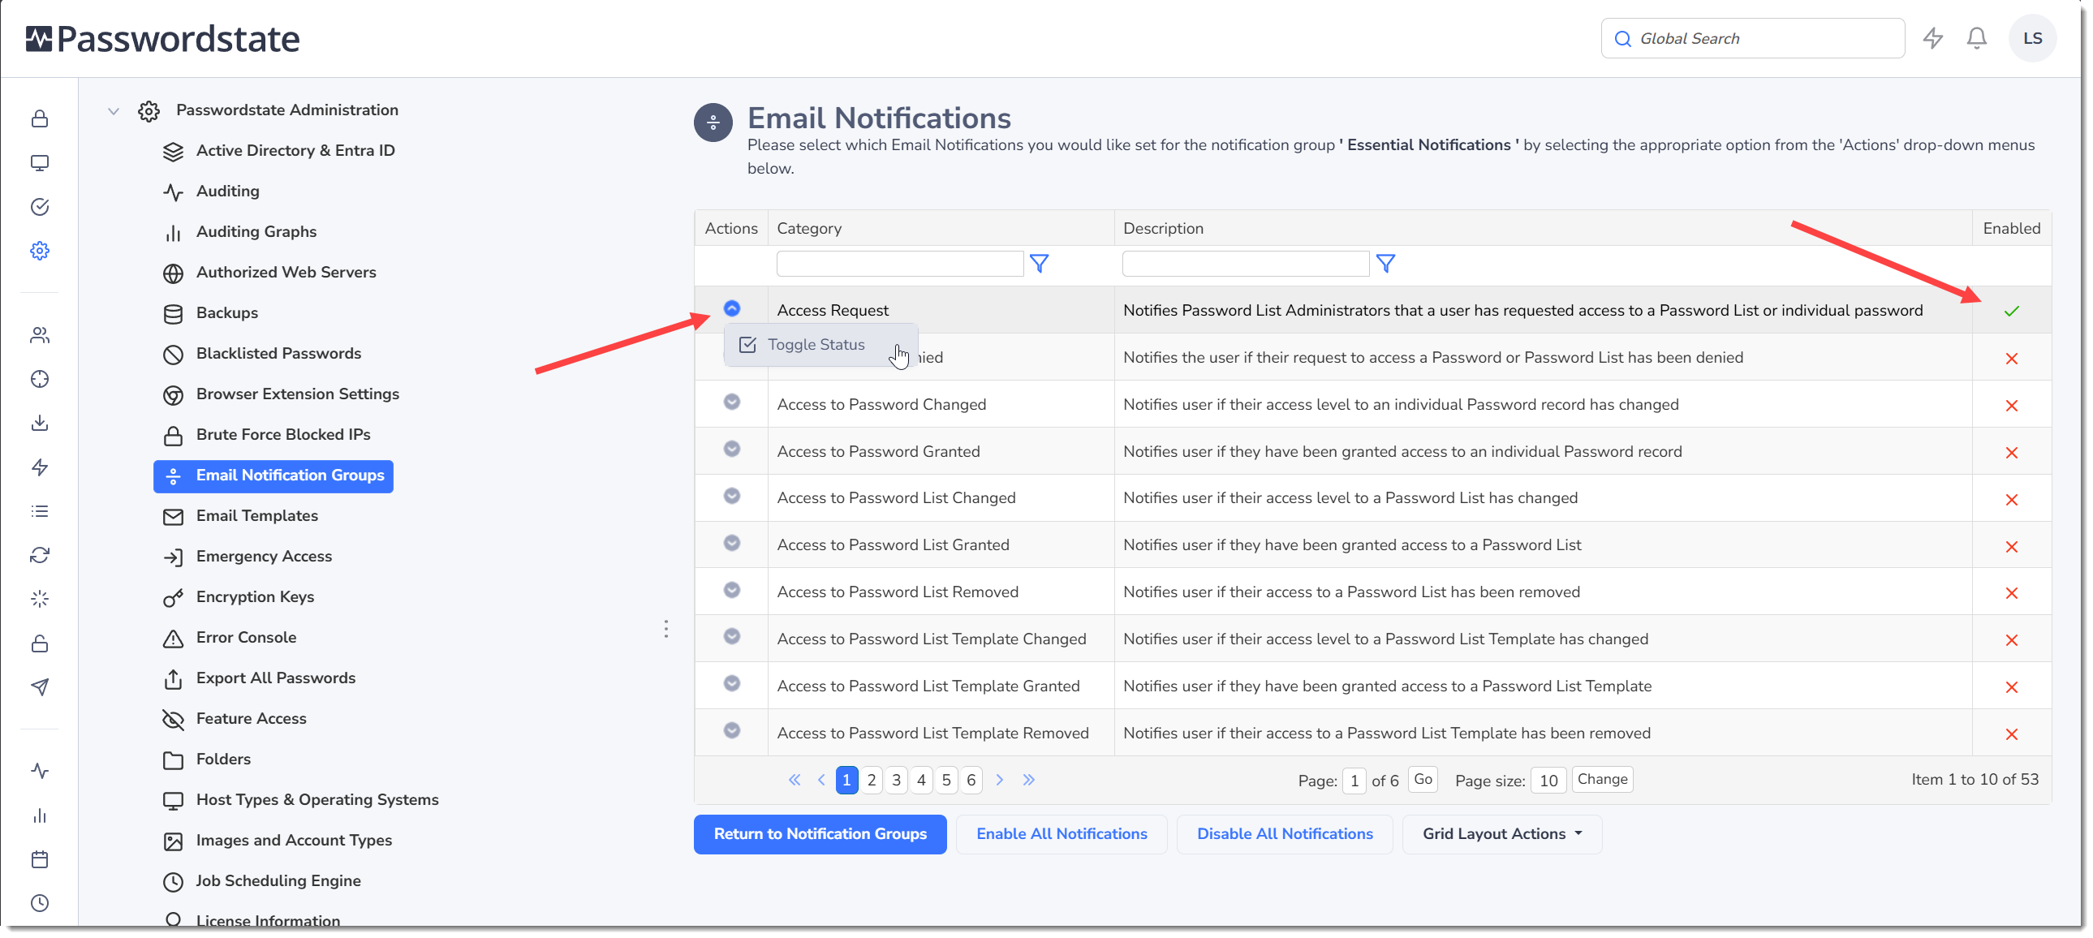
Task: Click the calendar icon in the left rail
Action: (x=39, y=859)
